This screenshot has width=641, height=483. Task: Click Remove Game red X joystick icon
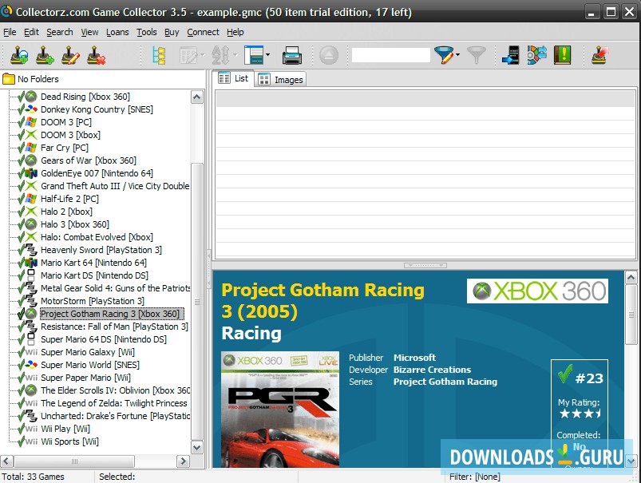click(x=96, y=55)
